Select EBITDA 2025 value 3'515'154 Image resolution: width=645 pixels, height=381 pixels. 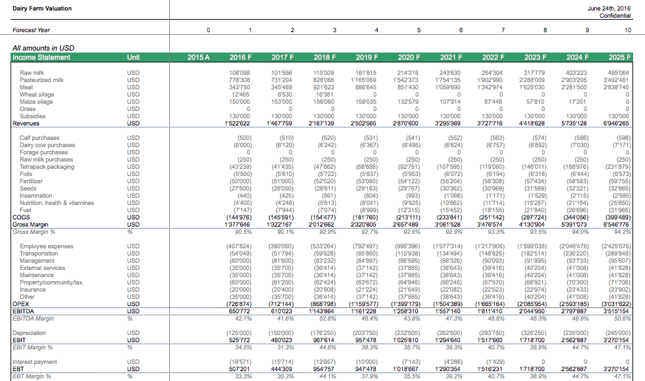(x=616, y=311)
